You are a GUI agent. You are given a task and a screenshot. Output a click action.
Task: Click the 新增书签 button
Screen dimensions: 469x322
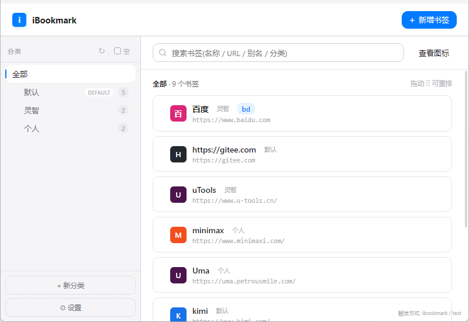429,20
